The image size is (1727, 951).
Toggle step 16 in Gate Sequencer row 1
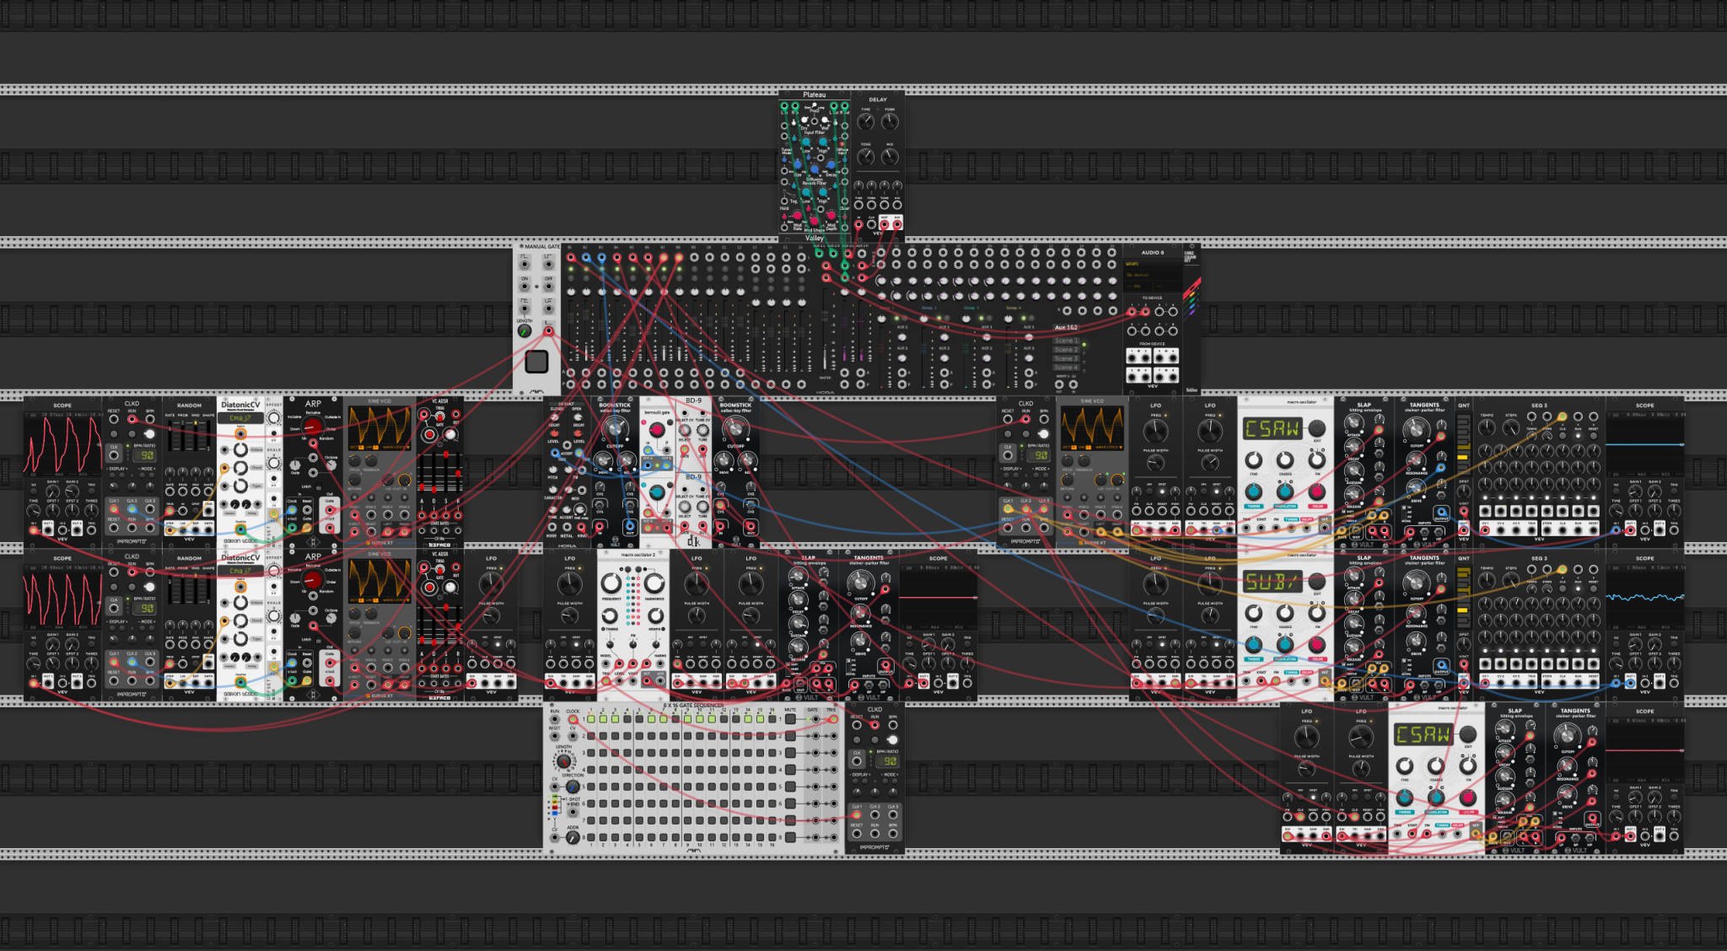[x=772, y=719]
